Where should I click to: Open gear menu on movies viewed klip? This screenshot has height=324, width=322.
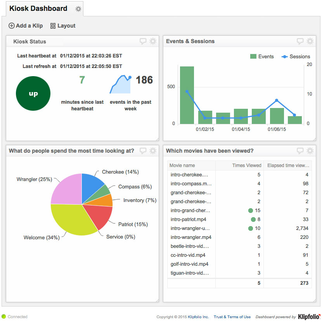coord(310,151)
